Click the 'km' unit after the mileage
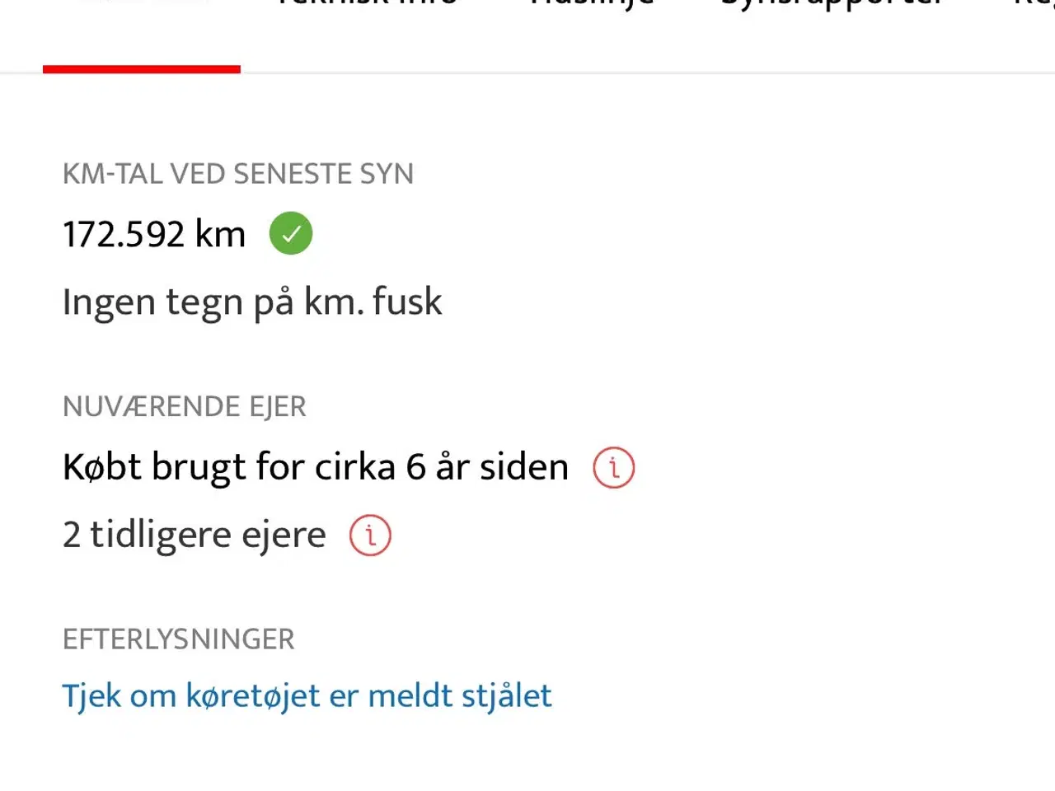 220,235
